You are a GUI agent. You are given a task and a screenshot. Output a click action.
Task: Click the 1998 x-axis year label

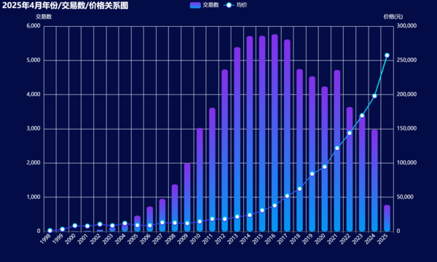point(45,239)
